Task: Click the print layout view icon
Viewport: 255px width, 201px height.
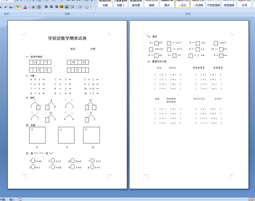Action: [252, 199]
